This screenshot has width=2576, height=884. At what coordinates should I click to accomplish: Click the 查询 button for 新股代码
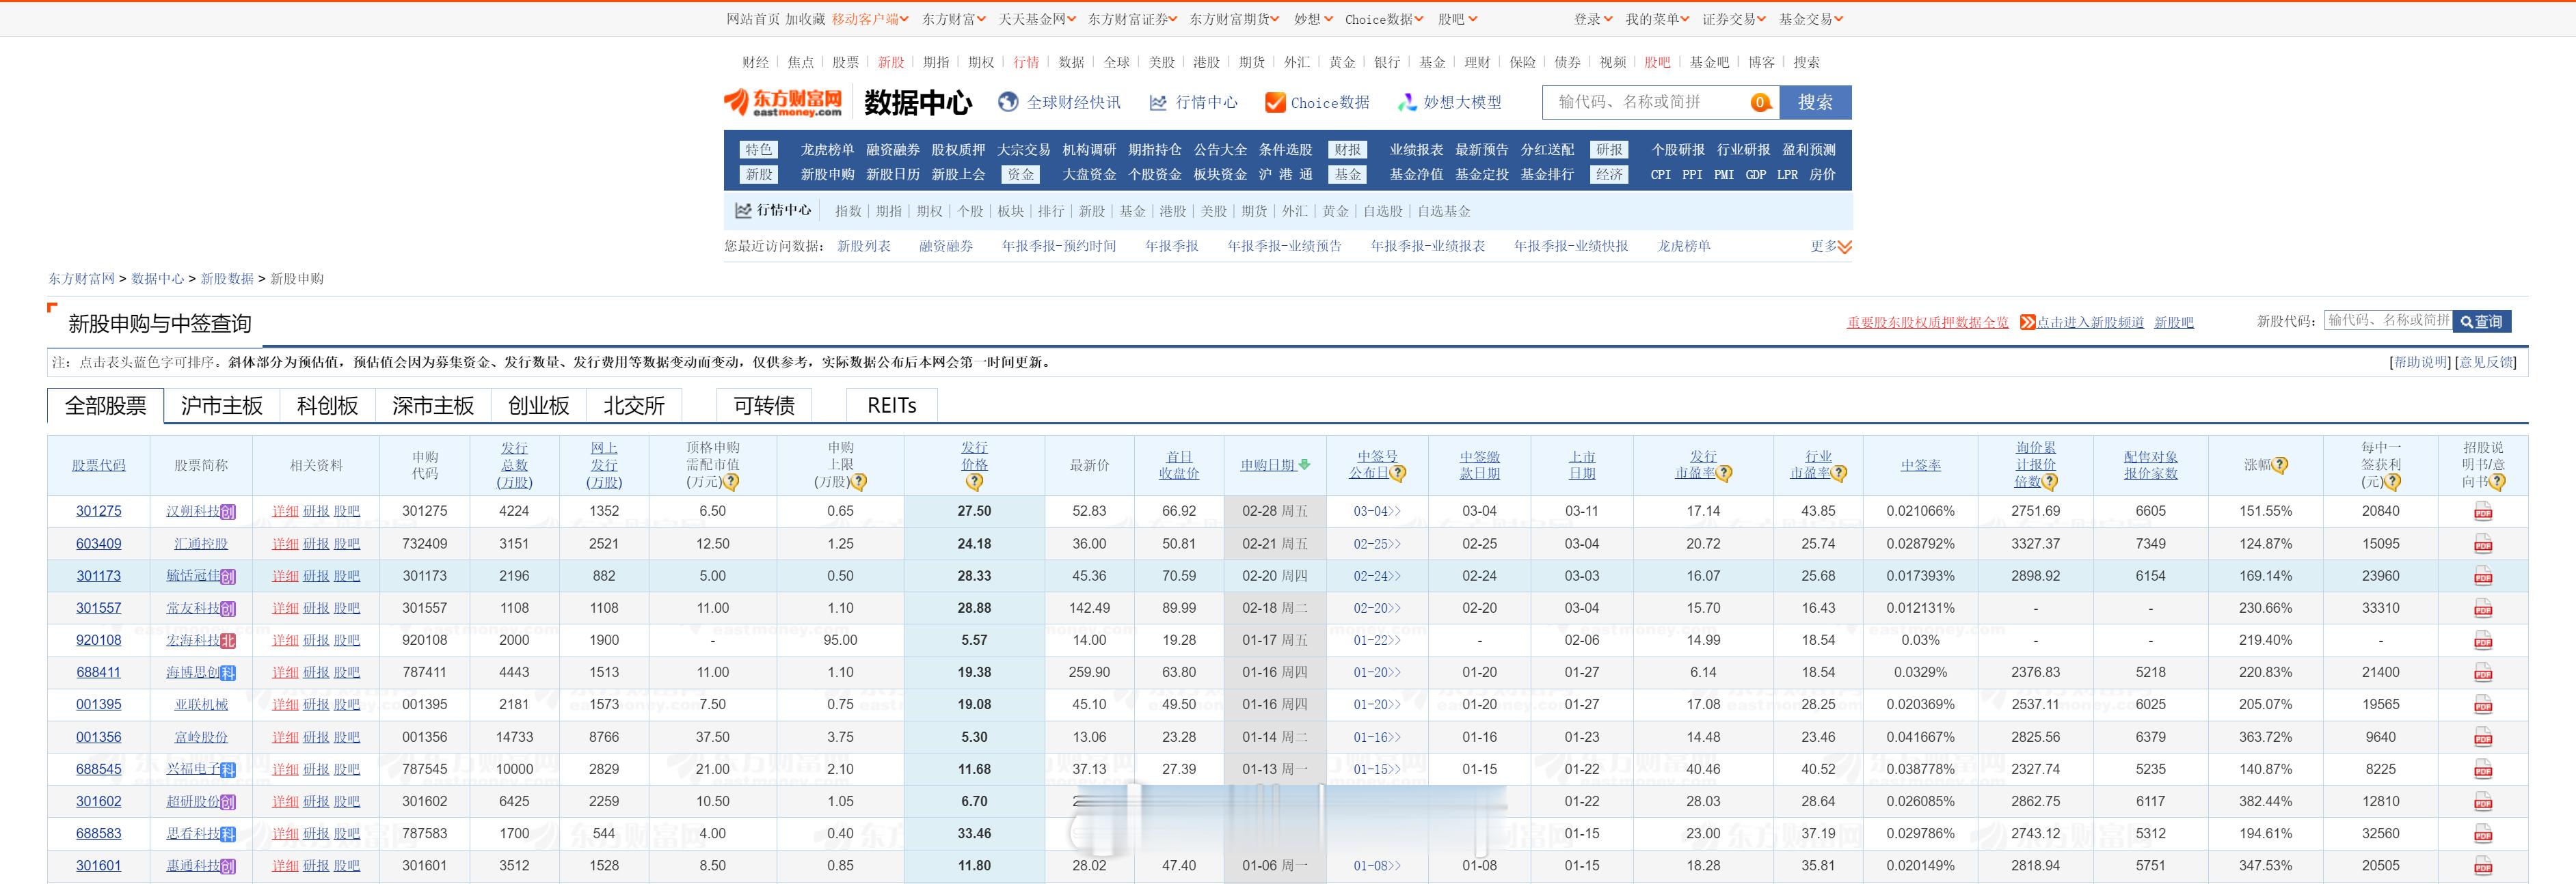point(2482,322)
